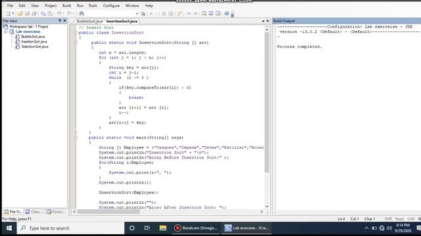Open File Explorer from the taskbar

(162, 228)
